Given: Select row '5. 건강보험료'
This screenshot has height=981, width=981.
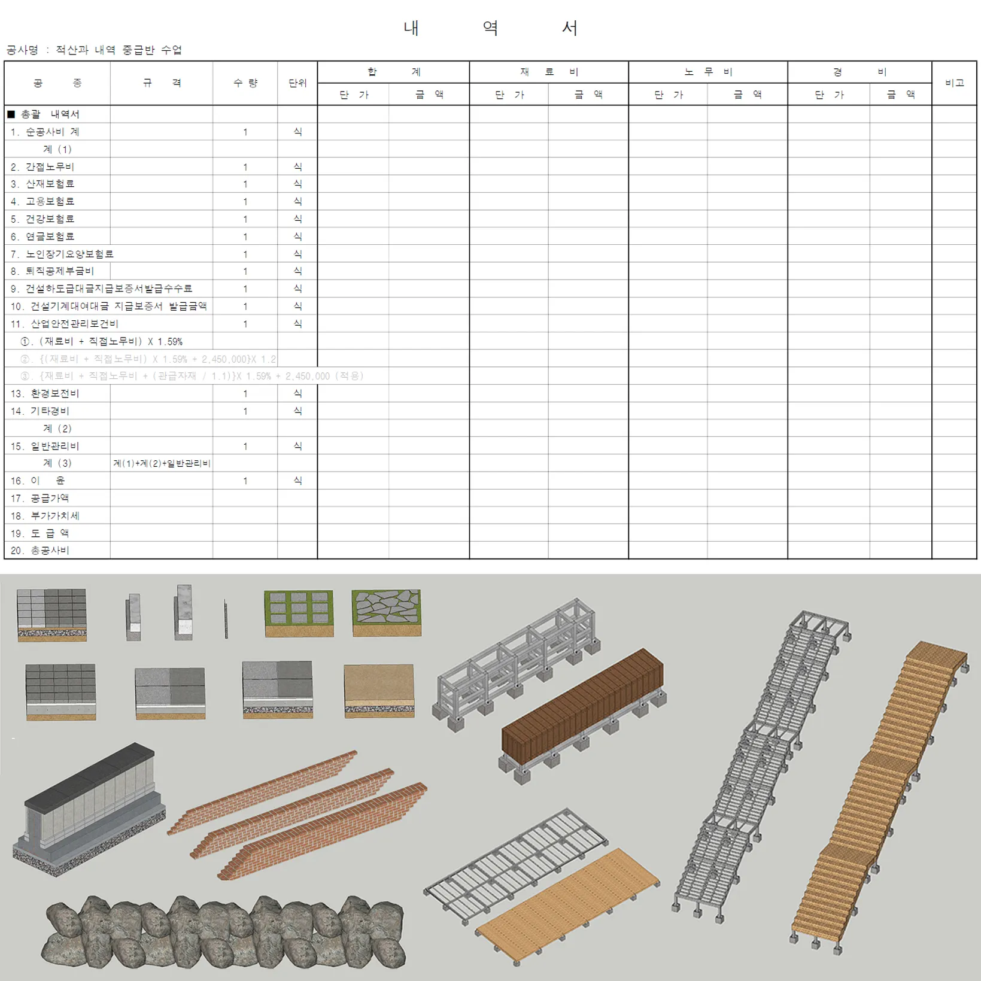Looking at the screenshot, I should (490, 219).
